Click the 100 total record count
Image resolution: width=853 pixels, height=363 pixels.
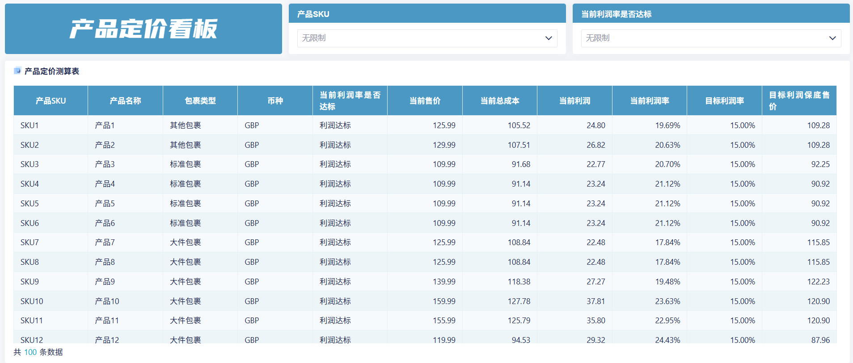point(30,352)
